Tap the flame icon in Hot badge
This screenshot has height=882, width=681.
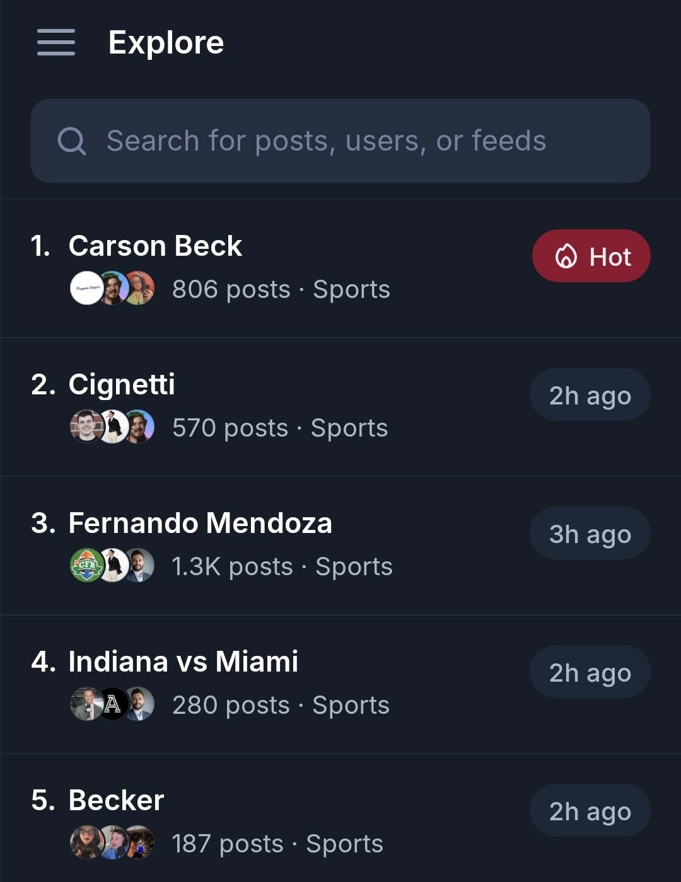coord(566,256)
